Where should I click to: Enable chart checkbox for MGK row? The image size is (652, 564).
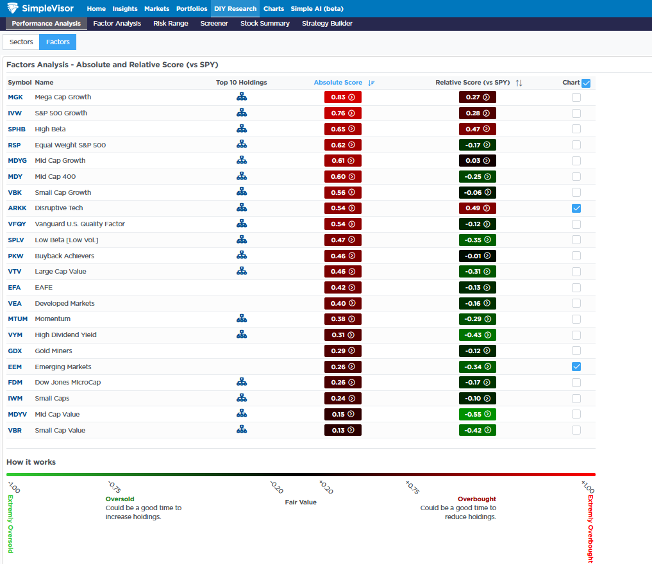[576, 97]
